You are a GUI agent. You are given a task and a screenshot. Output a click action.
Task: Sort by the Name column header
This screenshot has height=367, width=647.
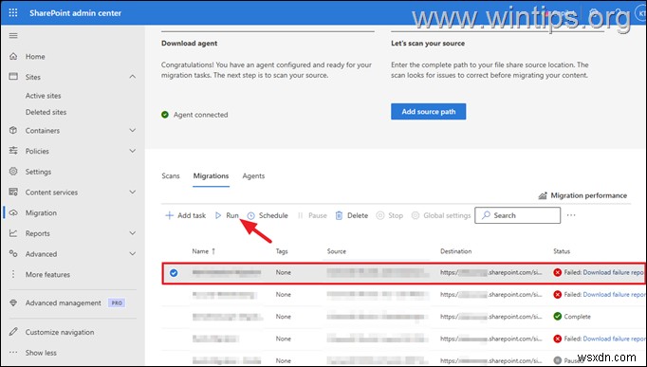coord(203,251)
